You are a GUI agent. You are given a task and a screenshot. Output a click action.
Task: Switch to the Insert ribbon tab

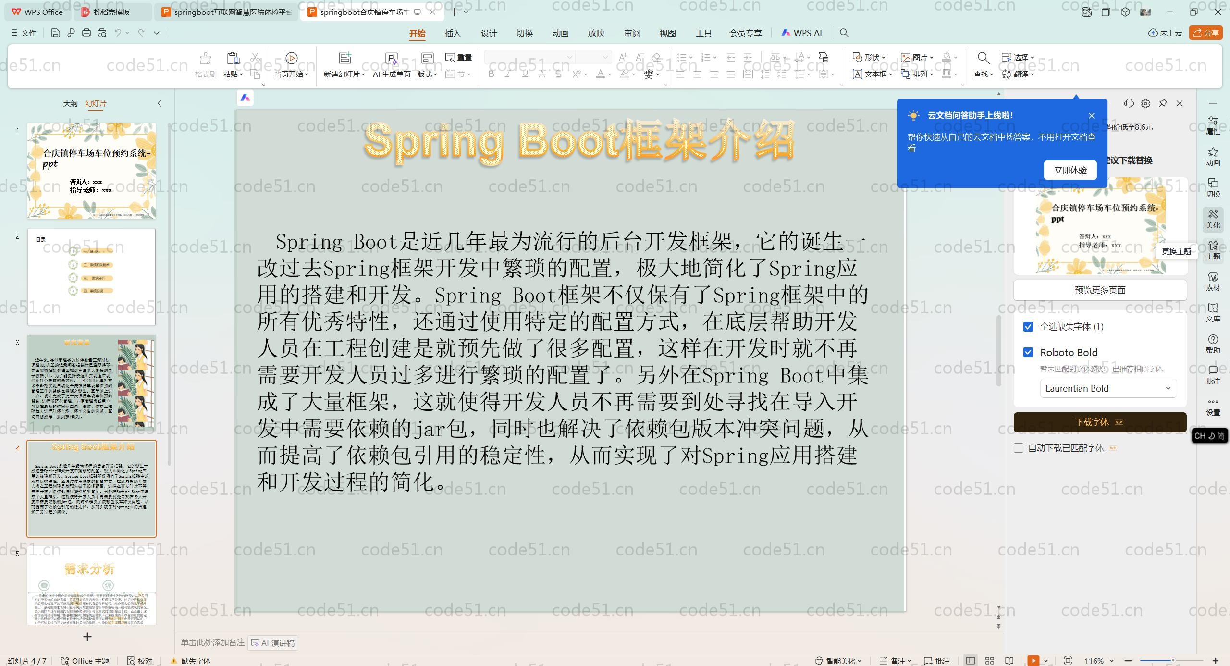point(453,33)
